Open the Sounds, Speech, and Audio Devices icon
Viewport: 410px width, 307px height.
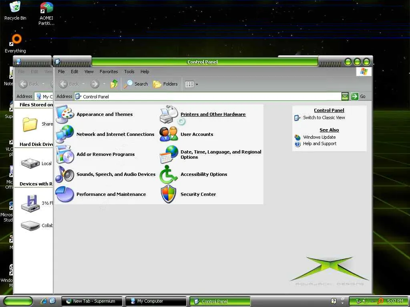65,174
